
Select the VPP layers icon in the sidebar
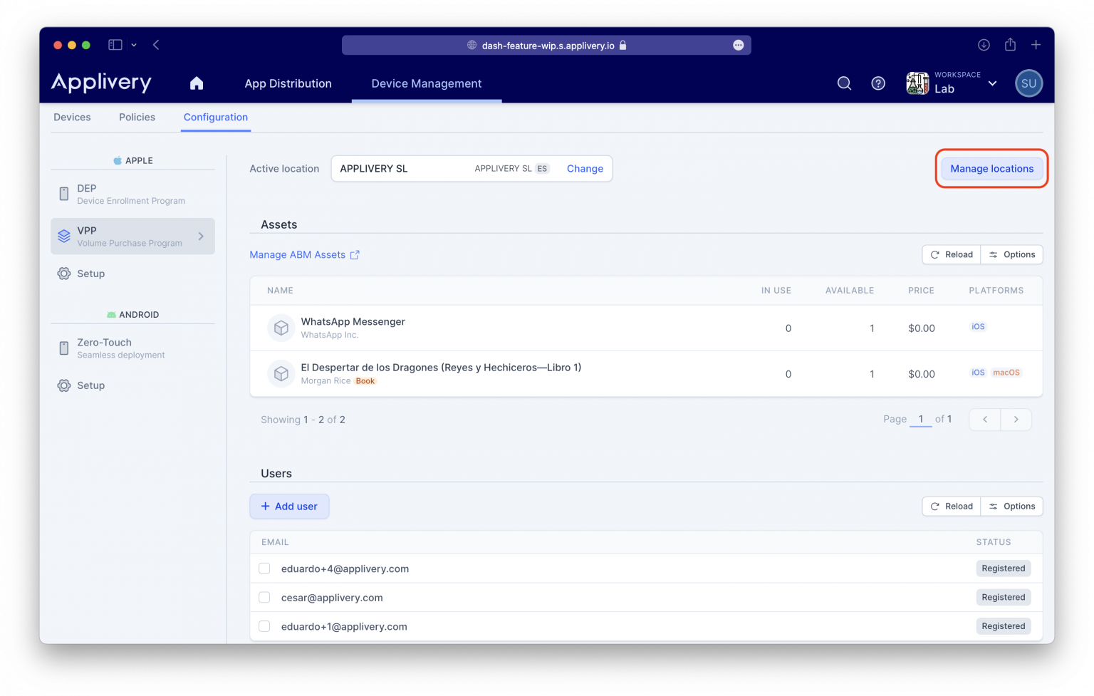(63, 236)
